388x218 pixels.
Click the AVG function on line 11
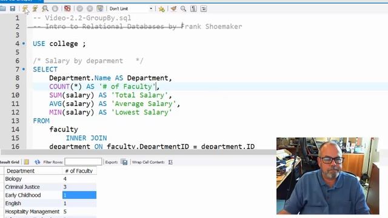click(55, 104)
